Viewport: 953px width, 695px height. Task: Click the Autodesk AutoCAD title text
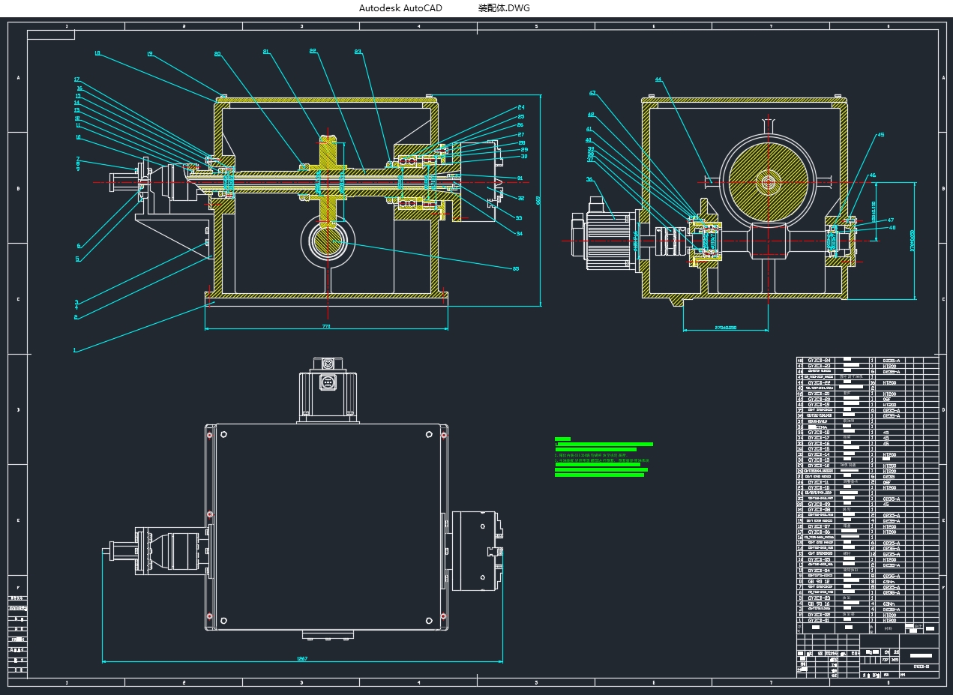(x=400, y=8)
